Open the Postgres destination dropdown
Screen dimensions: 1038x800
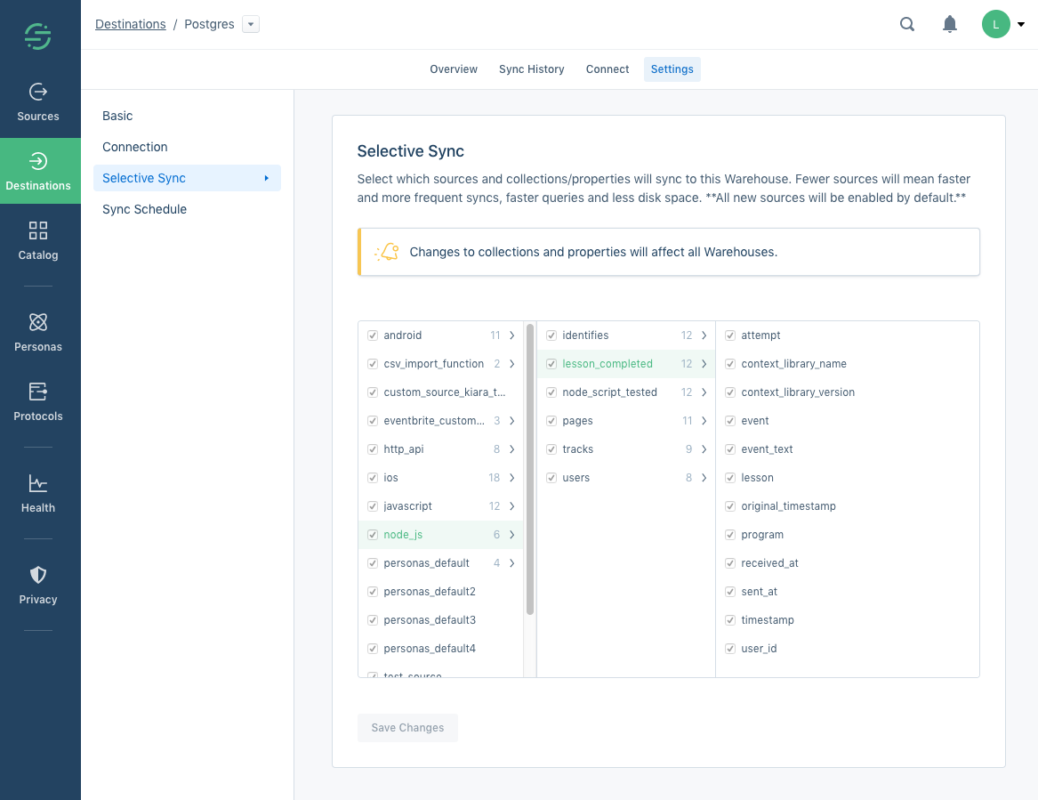pos(252,25)
